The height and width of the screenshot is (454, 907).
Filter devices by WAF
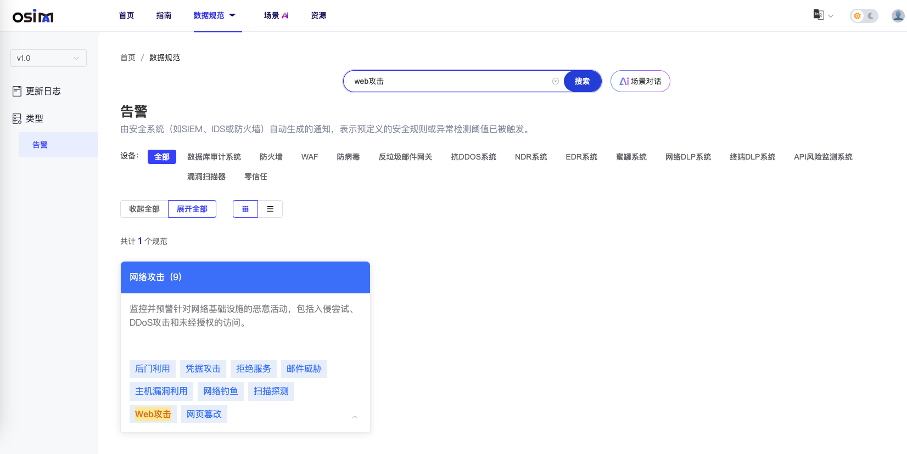[310, 157]
